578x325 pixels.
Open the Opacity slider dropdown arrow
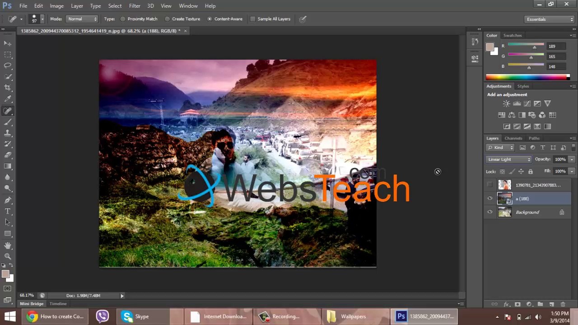(x=572, y=159)
